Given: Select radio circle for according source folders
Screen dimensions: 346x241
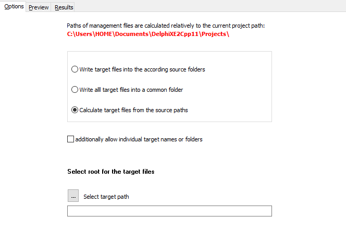Looking at the screenshot, I should (75, 69).
